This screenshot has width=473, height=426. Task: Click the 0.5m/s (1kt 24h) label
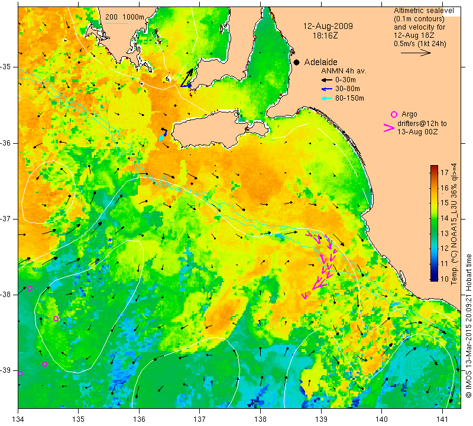point(420,44)
